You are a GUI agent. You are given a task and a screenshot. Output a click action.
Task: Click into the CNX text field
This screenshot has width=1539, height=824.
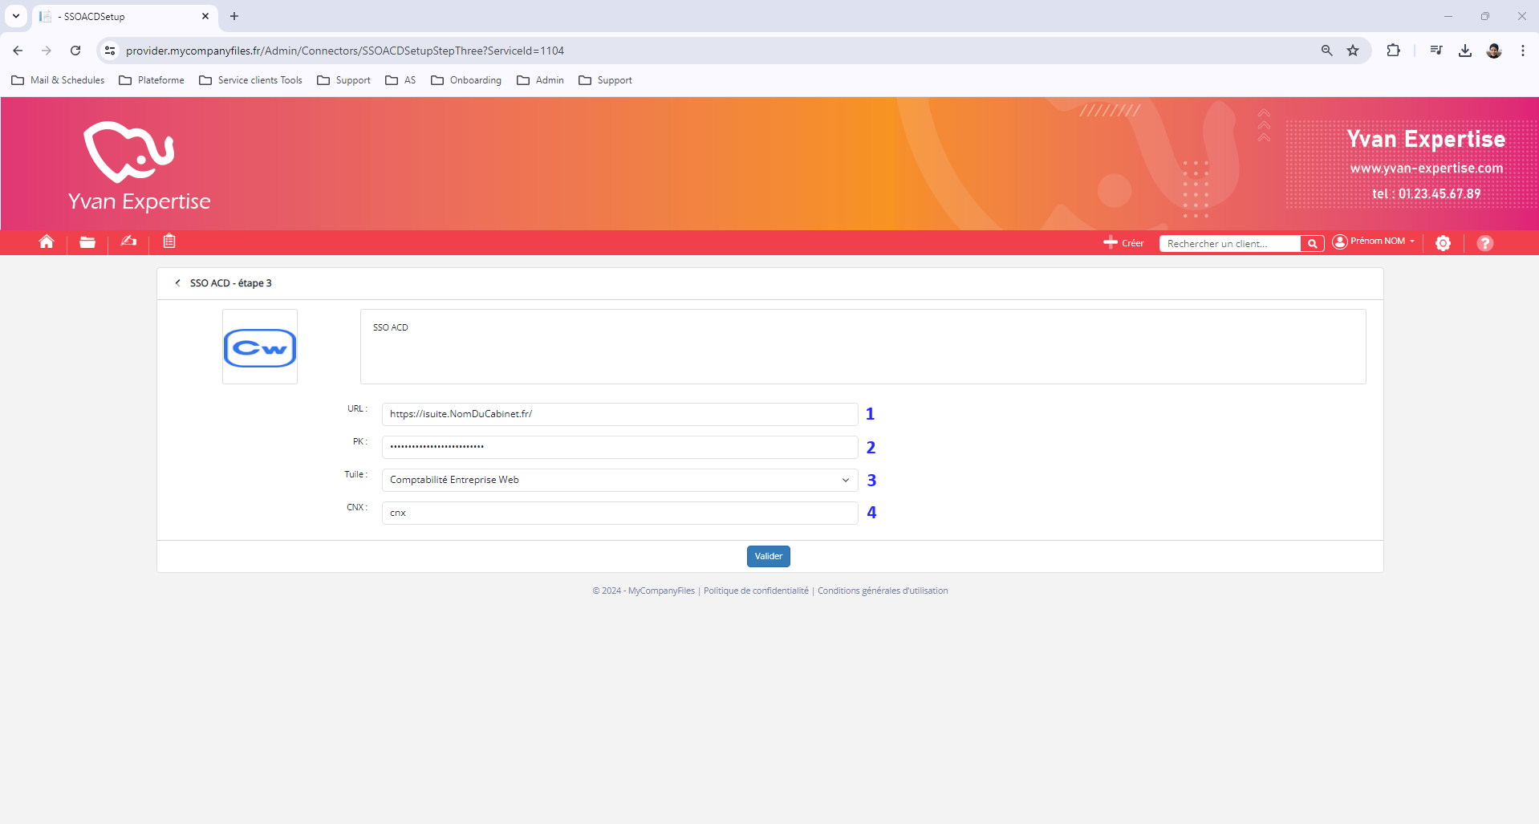coord(619,513)
